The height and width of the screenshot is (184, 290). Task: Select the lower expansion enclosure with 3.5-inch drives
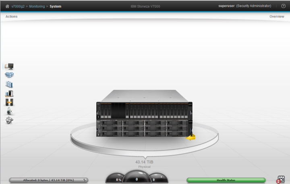[x=144, y=128]
